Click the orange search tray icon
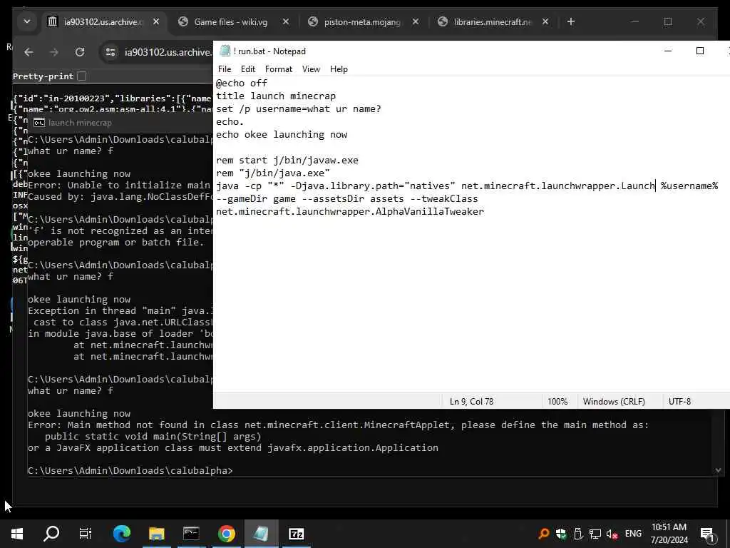 [x=543, y=534]
